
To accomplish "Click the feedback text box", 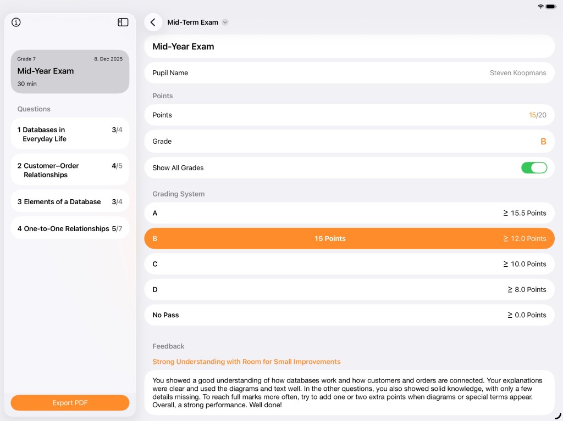I will point(349,392).
